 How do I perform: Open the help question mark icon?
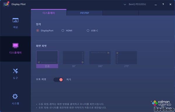163,4
